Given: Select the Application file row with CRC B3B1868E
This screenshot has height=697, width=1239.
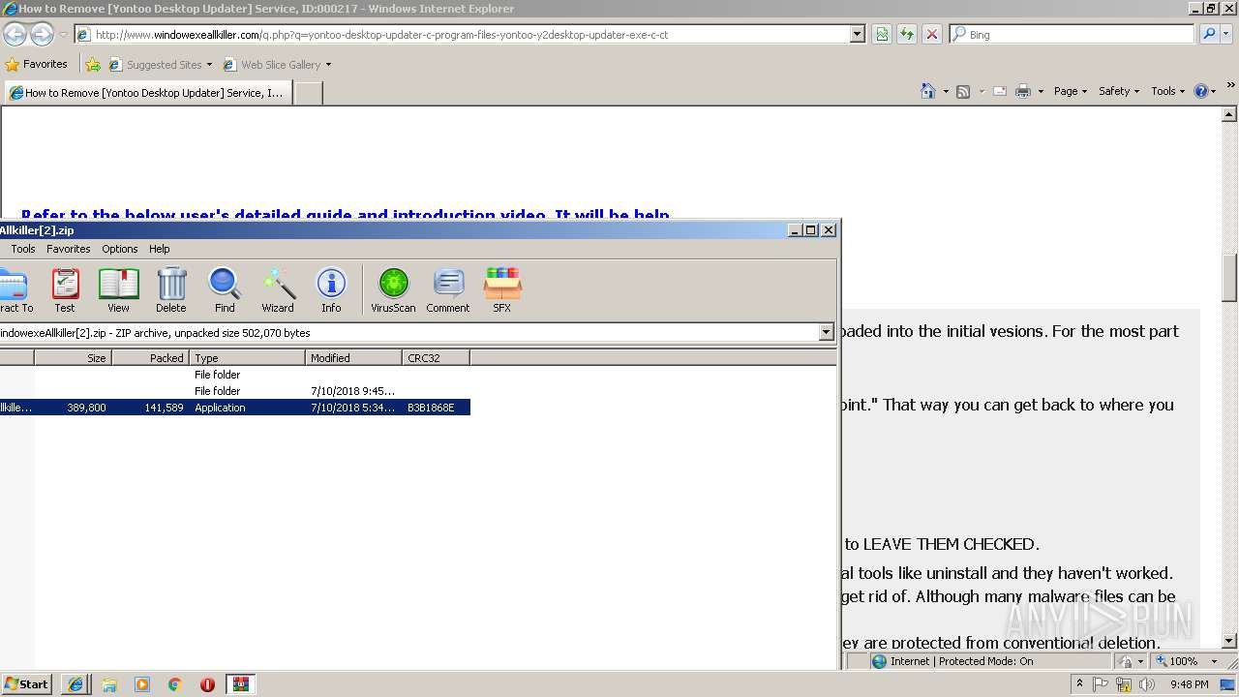Looking at the screenshot, I should pos(235,408).
